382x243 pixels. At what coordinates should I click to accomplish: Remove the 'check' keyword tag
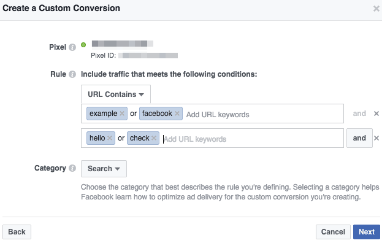point(154,138)
